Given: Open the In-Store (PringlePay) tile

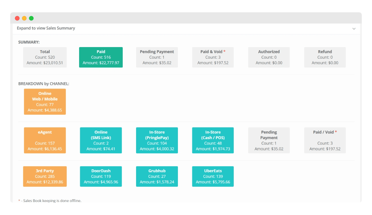Looking at the screenshot, I should tap(157, 140).
